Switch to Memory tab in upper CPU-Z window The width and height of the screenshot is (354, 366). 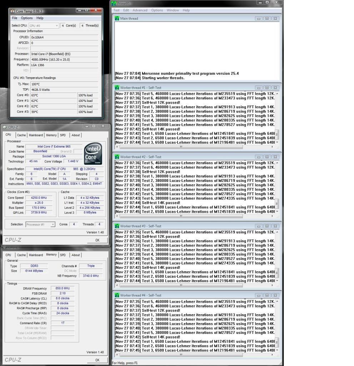(51, 135)
